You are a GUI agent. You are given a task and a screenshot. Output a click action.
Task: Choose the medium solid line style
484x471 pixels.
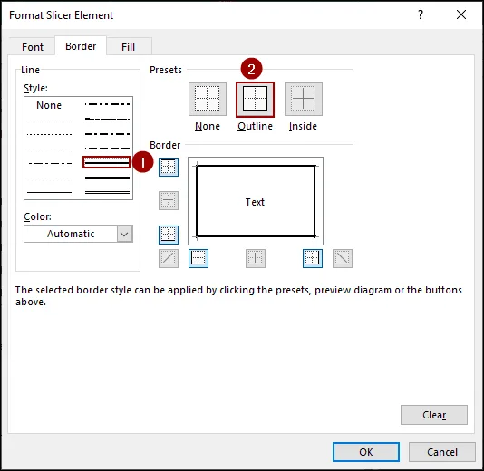tap(106, 162)
